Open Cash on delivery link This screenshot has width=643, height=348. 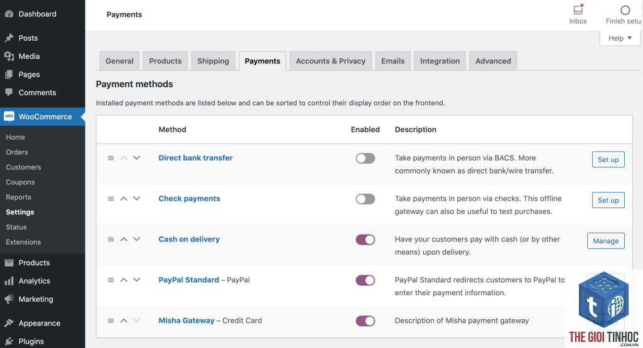pyautogui.click(x=189, y=239)
